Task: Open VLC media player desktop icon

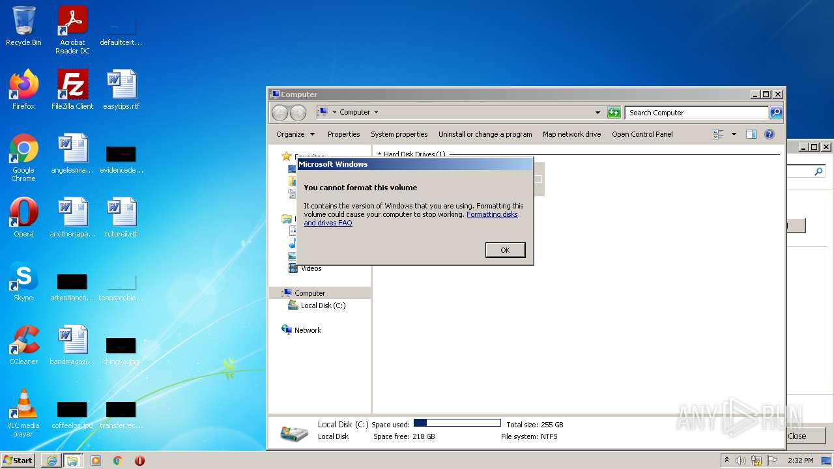Action: (x=23, y=413)
